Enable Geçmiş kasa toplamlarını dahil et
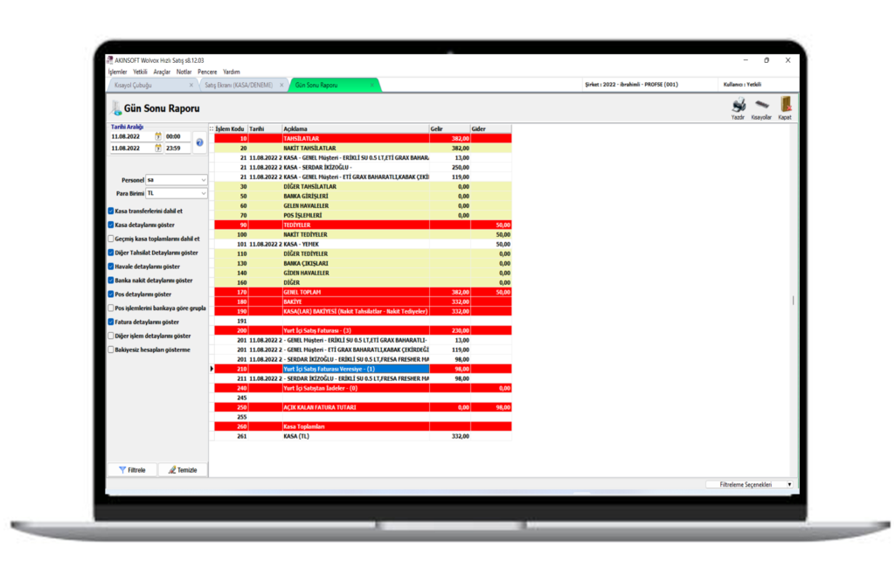Image resolution: width=895 pixels, height=568 pixels. tap(111, 239)
